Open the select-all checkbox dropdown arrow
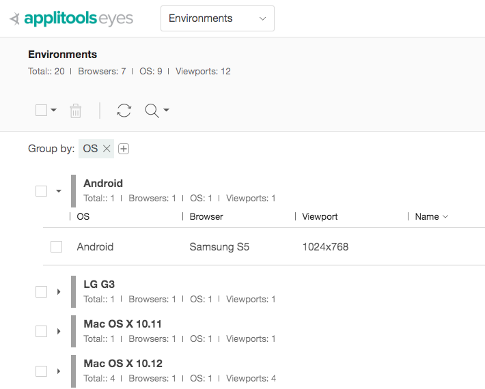Image resolution: width=485 pixels, height=389 pixels. pos(54,111)
